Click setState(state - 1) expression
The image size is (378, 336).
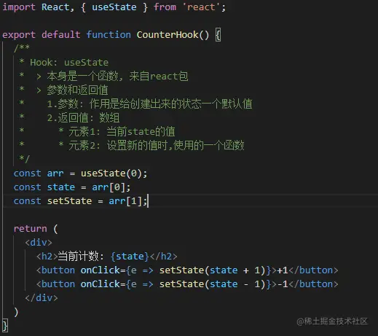212,284
